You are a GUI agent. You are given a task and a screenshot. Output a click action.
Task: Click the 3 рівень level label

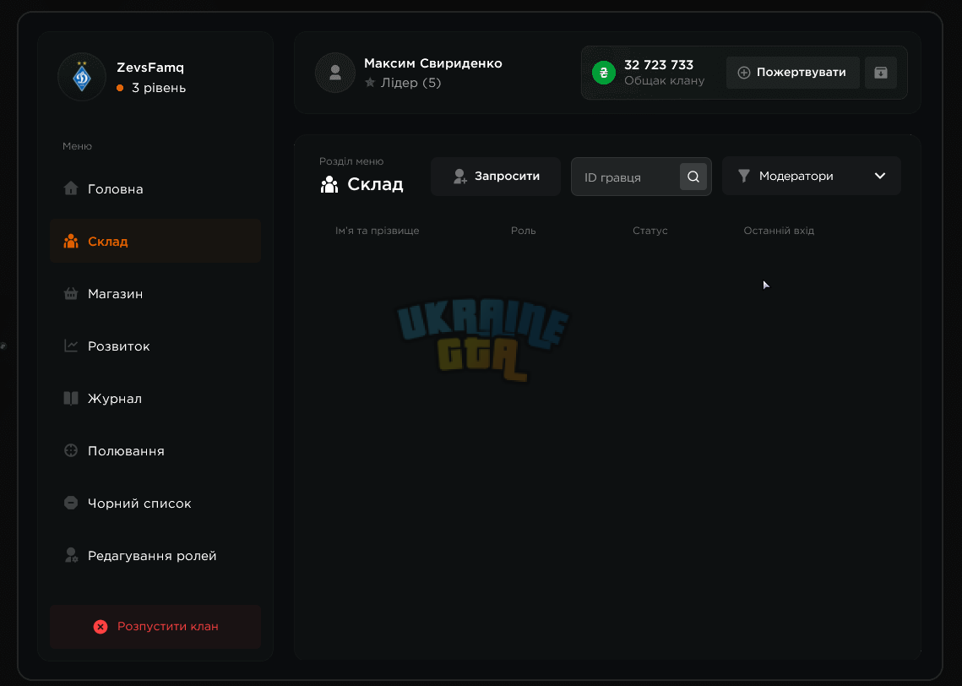point(159,88)
